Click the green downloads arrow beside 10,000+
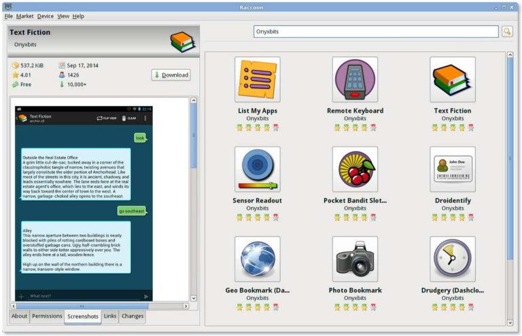Viewport: 522px width, 336px height. point(62,84)
